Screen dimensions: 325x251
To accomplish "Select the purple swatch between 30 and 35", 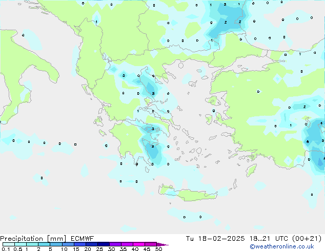I will pos(115,244).
